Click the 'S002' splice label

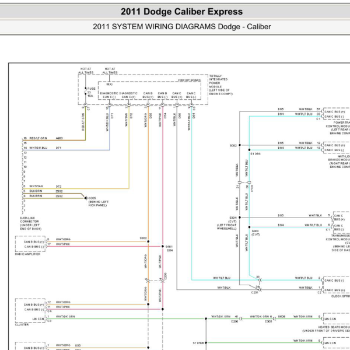[233, 145]
